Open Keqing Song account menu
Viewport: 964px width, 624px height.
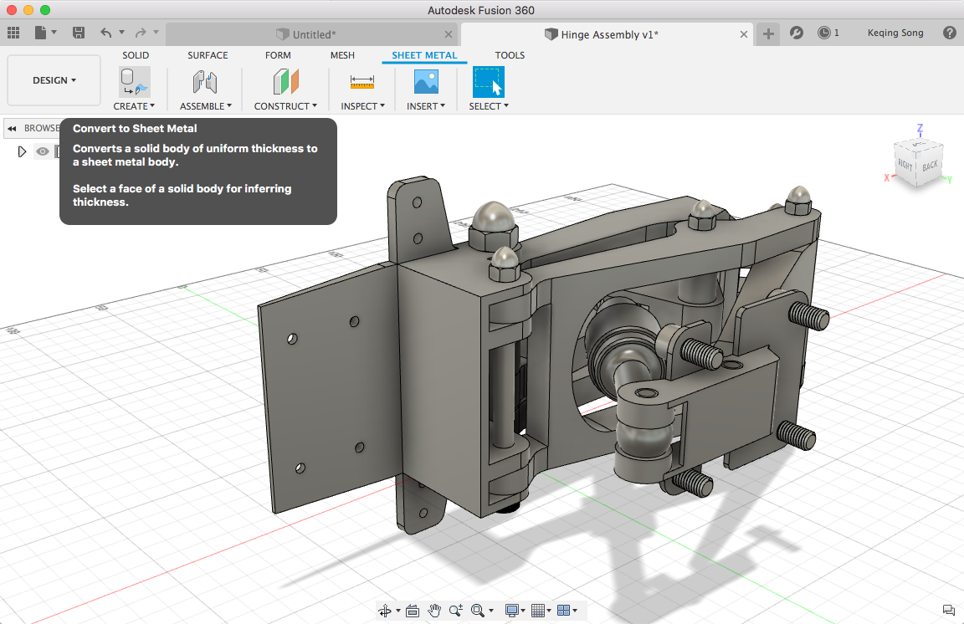point(895,33)
